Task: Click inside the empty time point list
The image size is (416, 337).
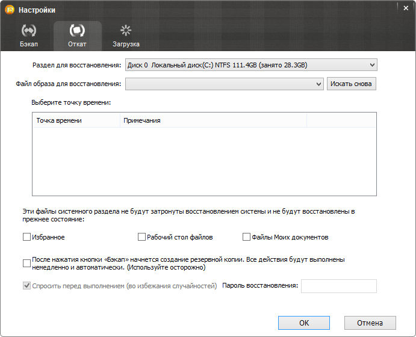Action: tap(204, 161)
